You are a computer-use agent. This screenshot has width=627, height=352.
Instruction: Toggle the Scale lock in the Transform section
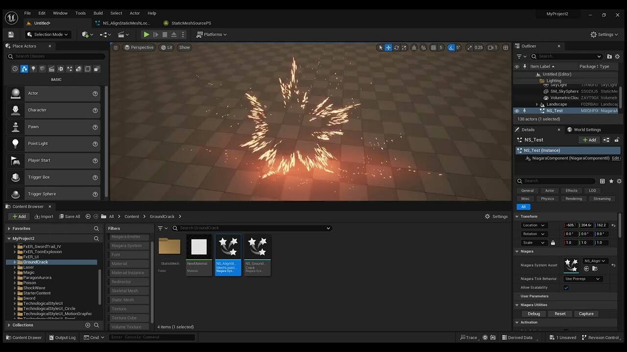(x=553, y=242)
